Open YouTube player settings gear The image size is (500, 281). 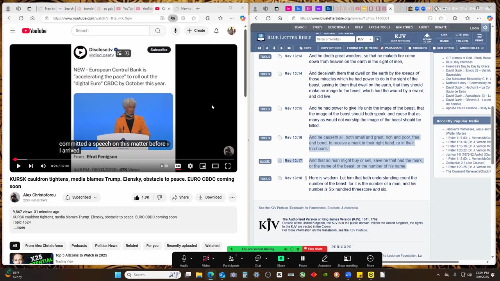(x=190, y=166)
